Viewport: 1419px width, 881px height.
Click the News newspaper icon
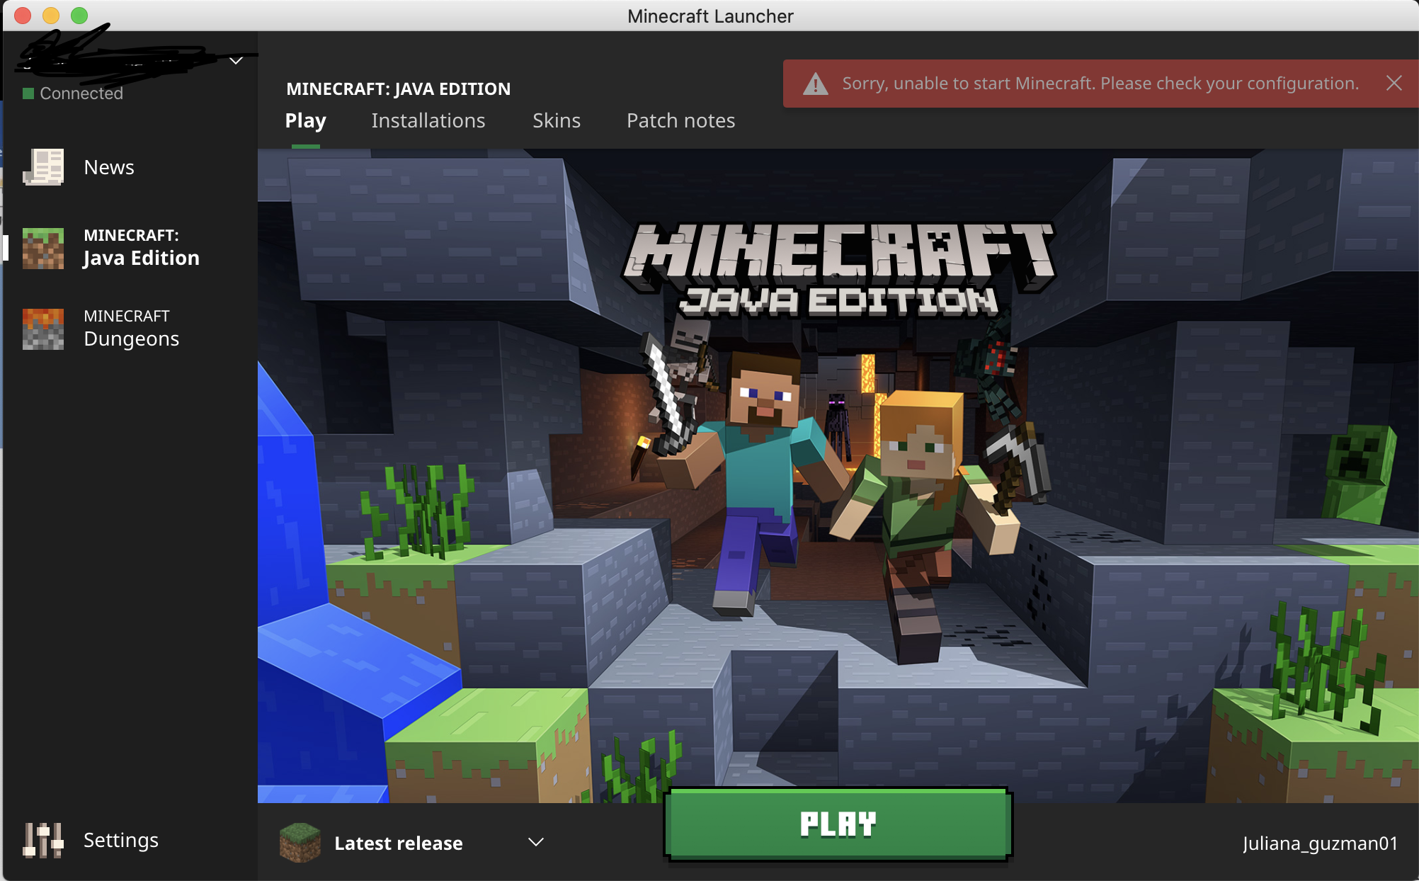coord(43,167)
